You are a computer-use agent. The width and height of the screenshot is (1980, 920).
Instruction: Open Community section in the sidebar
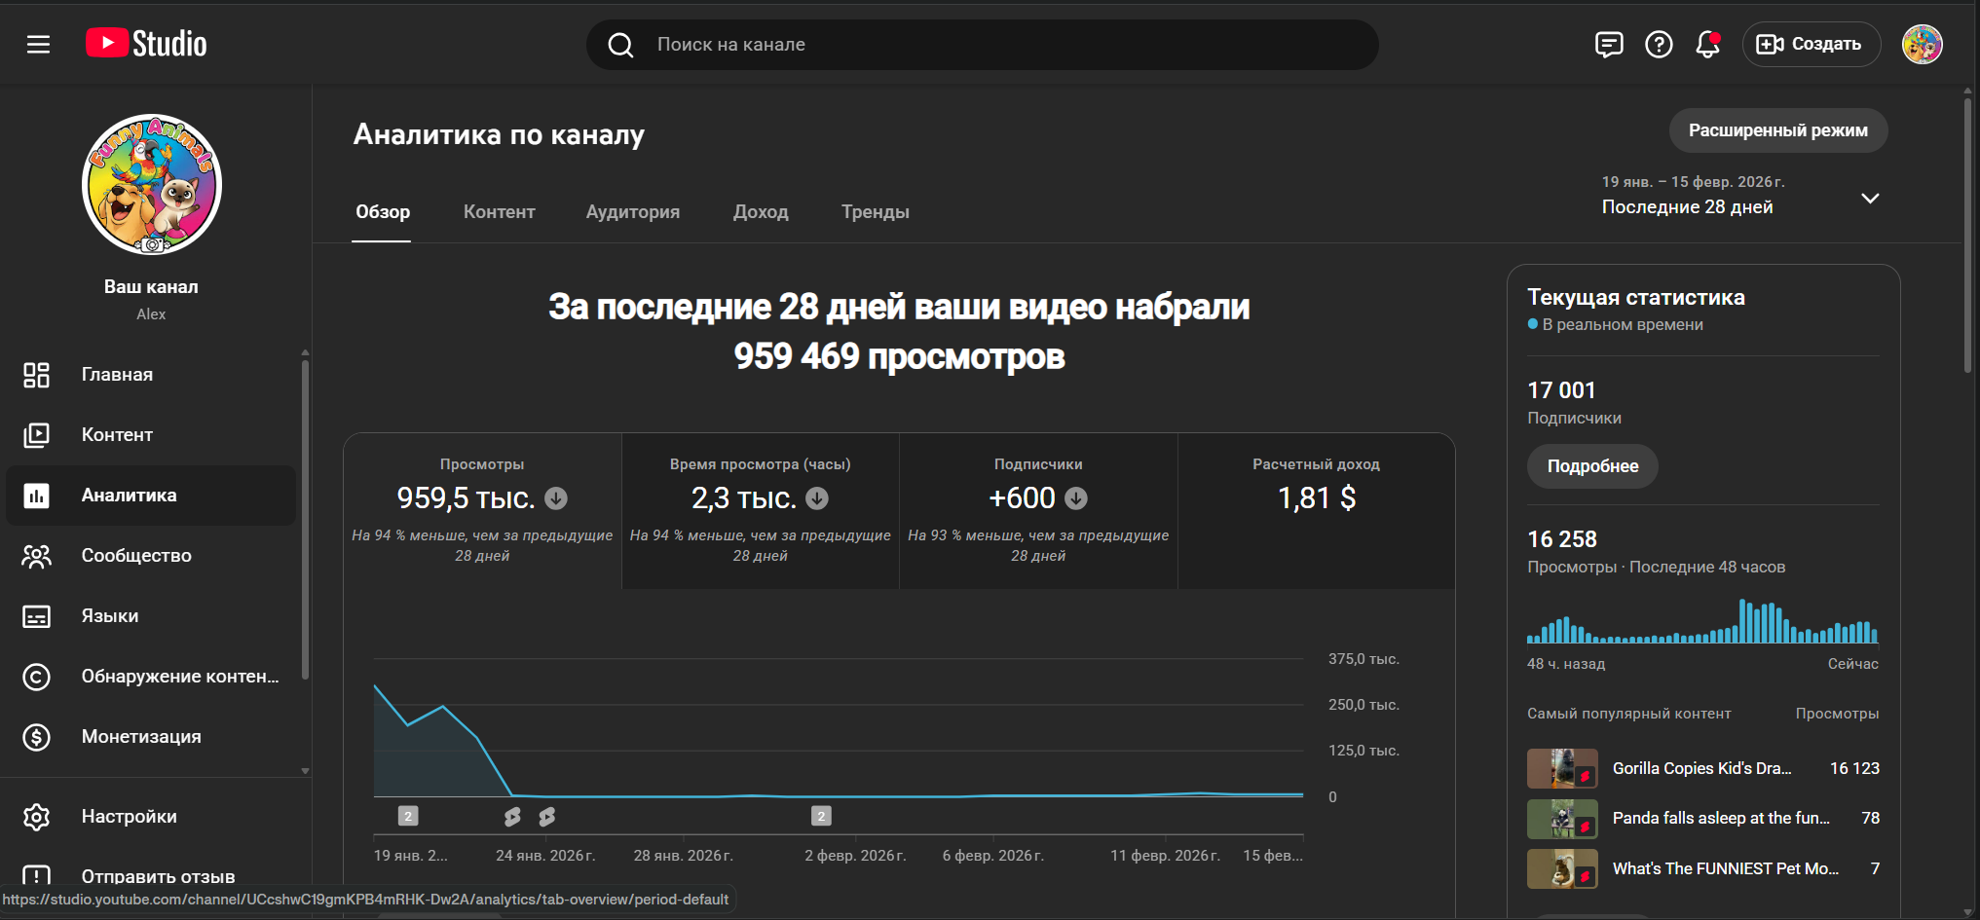tap(136, 556)
